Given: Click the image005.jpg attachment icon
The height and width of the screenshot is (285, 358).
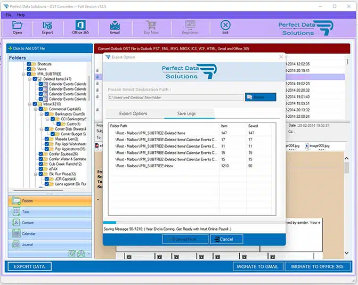Looking at the screenshot, I should point(307,145).
